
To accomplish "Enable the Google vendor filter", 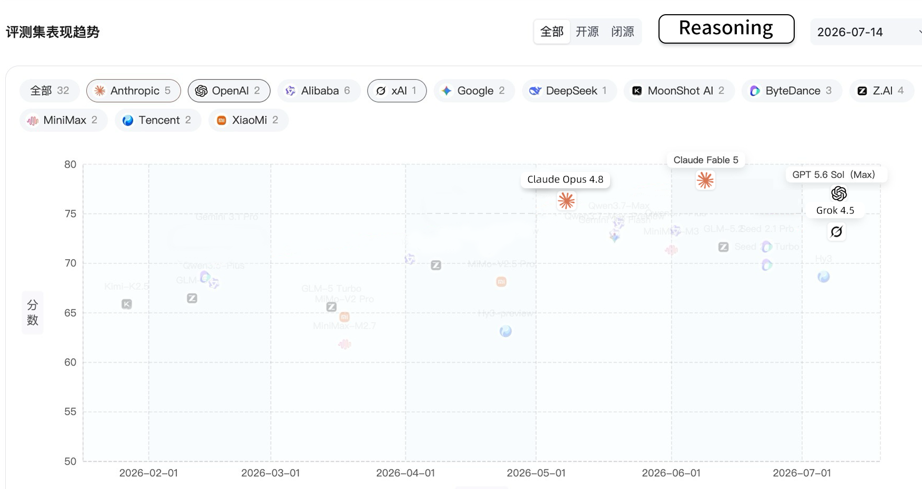I will point(474,90).
